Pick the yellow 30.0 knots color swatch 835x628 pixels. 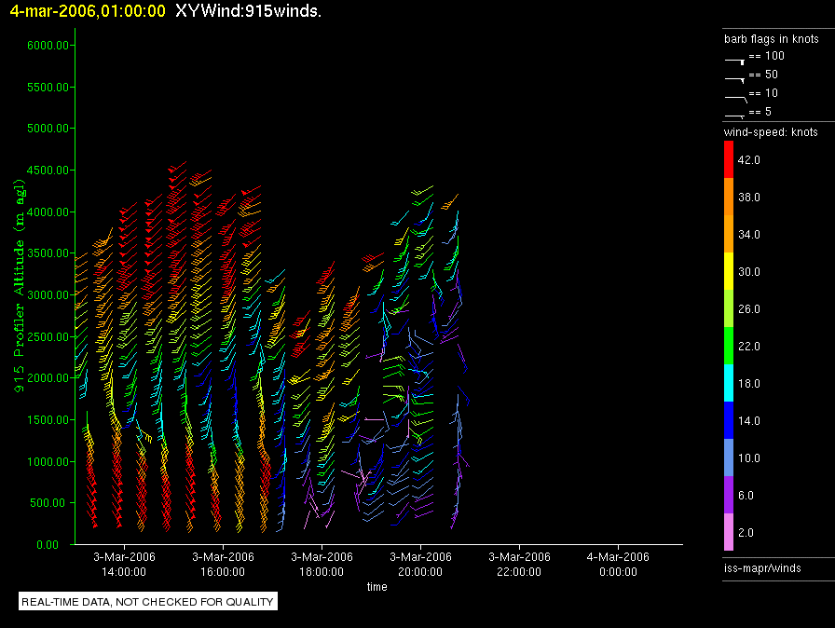[730, 271]
